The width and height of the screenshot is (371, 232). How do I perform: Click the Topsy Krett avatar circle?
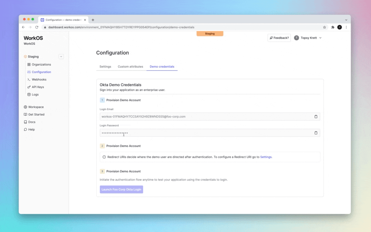[296, 38]
